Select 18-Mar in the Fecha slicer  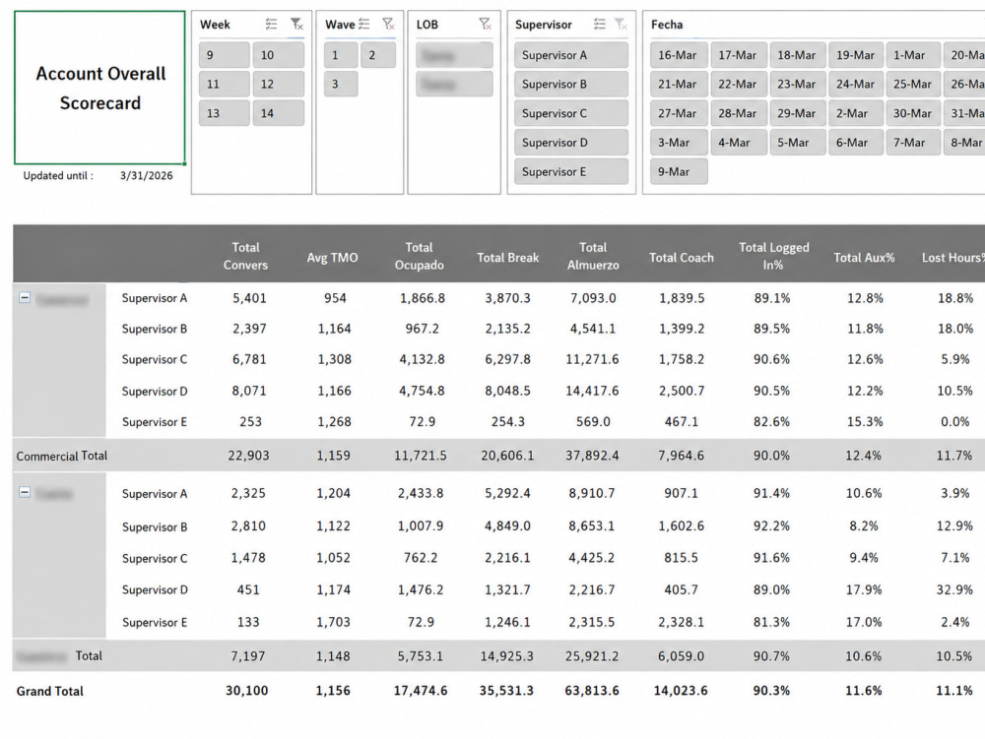point(798,55)
